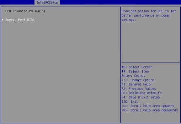Click the CPU Advanced PM Tuning heading
The width and height of the screenshot is (181, 124).
point(25,11)
